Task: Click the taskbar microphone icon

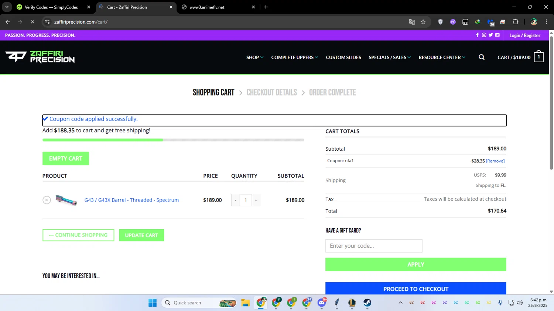Action: click(500, 303)
